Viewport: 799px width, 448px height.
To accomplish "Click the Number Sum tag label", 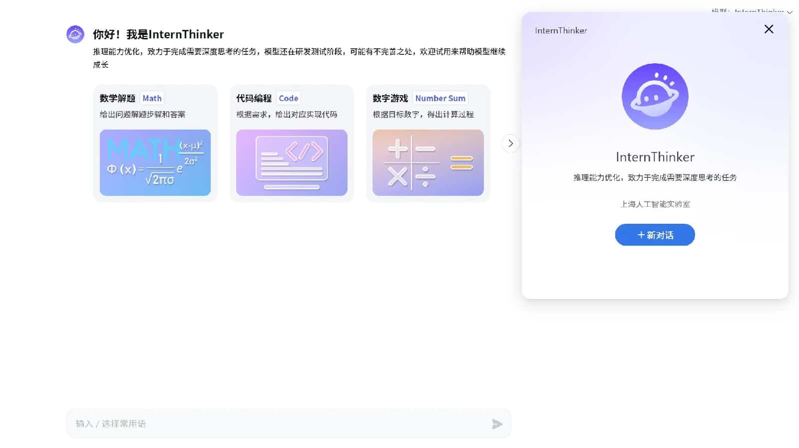I will pyautogui.click(x=440, y=98).
